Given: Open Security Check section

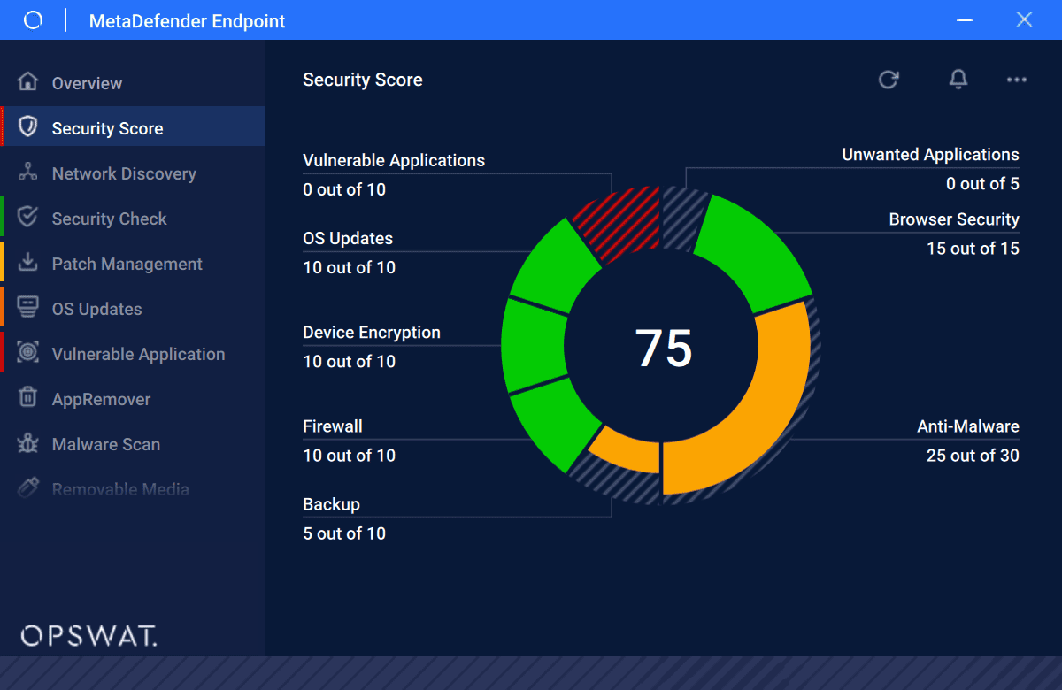Looking at the screenshot, I should tap(133, 218).
